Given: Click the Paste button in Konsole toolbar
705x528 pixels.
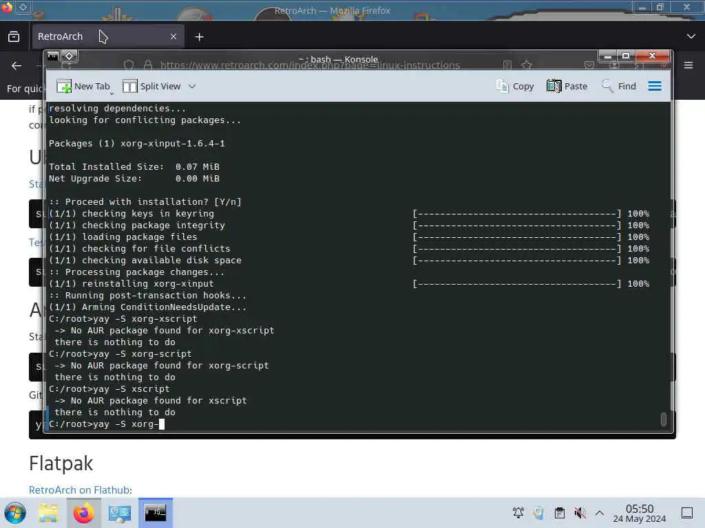Looking at the screenshot, I should point(567,86).
